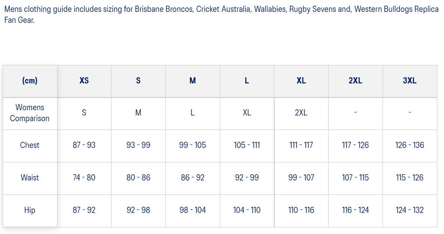444x234 pixels.
Task: Click waist value 74 - 80
Action: [84, 178]
